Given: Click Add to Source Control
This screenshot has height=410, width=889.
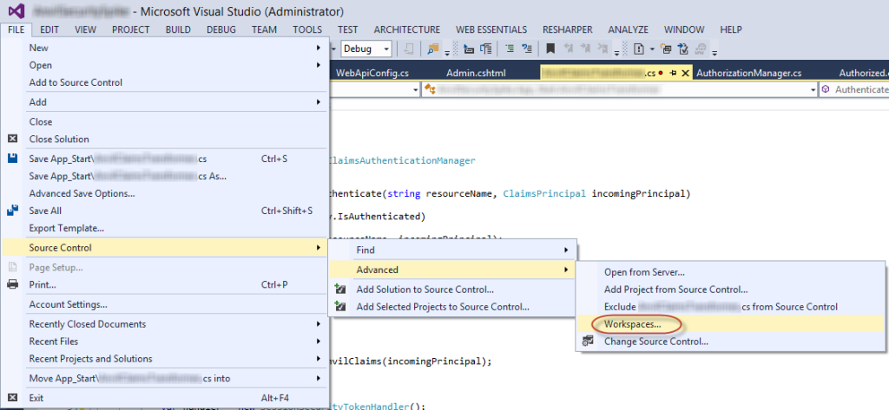Looking at the screenshot, I should (76, 82).
